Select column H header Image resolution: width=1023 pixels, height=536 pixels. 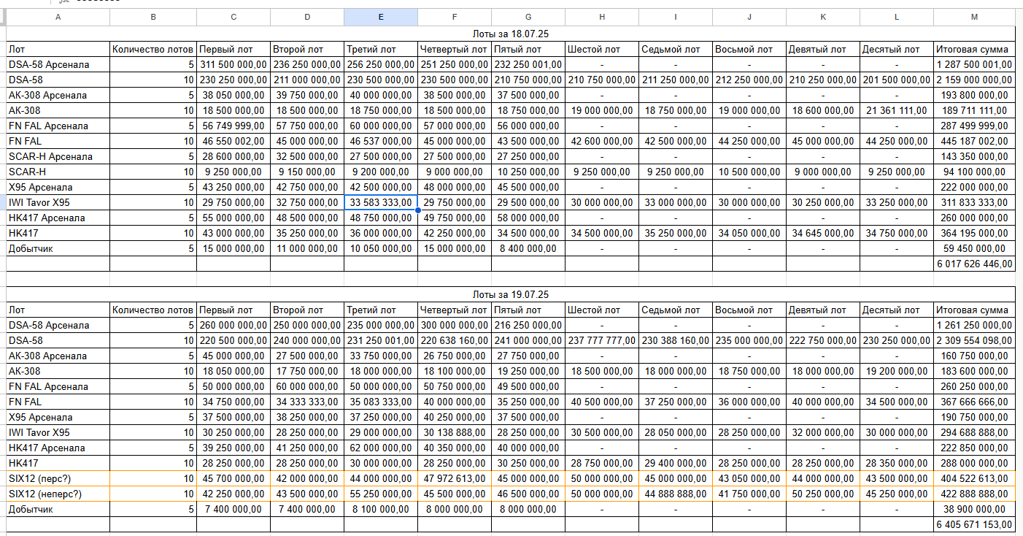click(602, 17)
